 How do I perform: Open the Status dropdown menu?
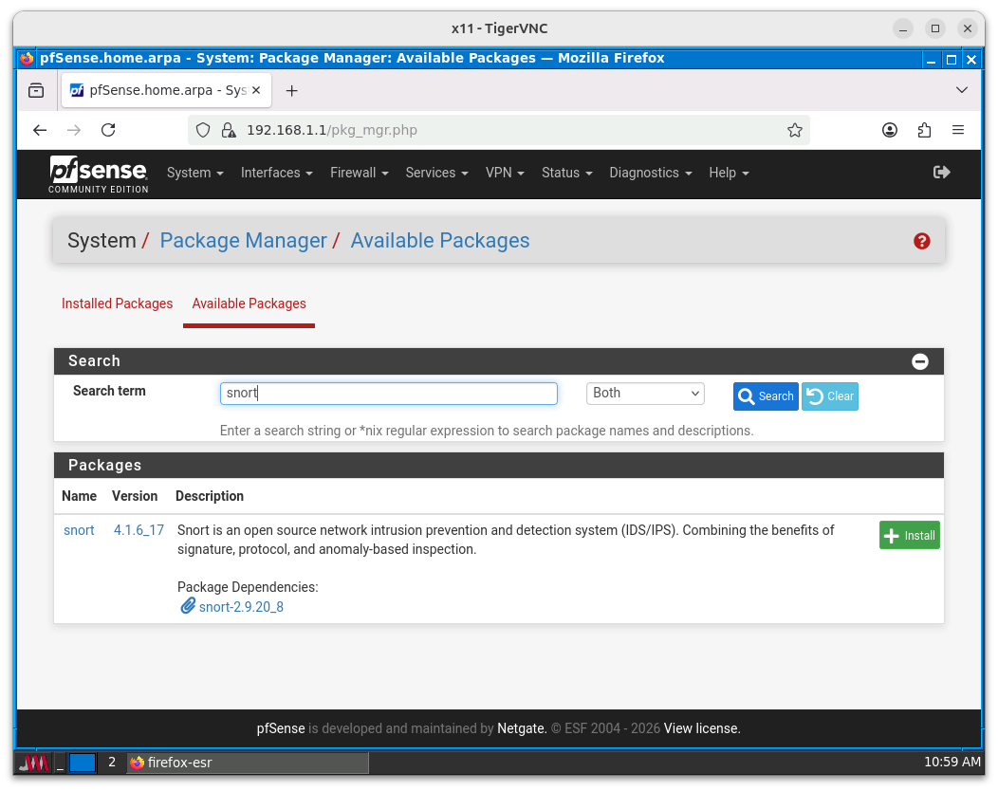(566, 173)
